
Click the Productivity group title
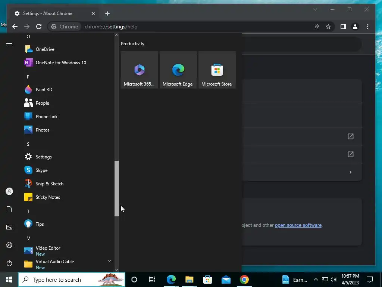click(x=132, y=44)
